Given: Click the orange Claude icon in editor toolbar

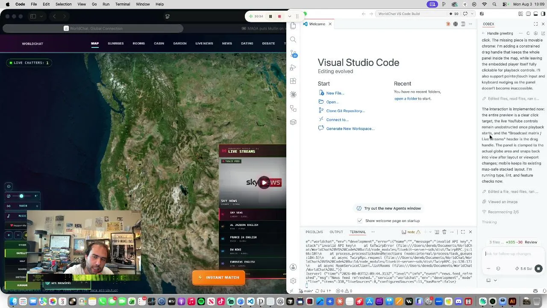Looking at the screenshot, I should tap(448, 24).
